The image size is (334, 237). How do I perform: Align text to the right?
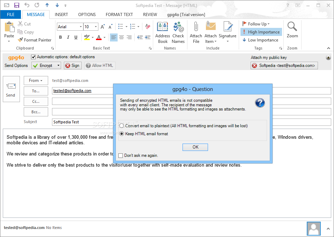point(129,37)
